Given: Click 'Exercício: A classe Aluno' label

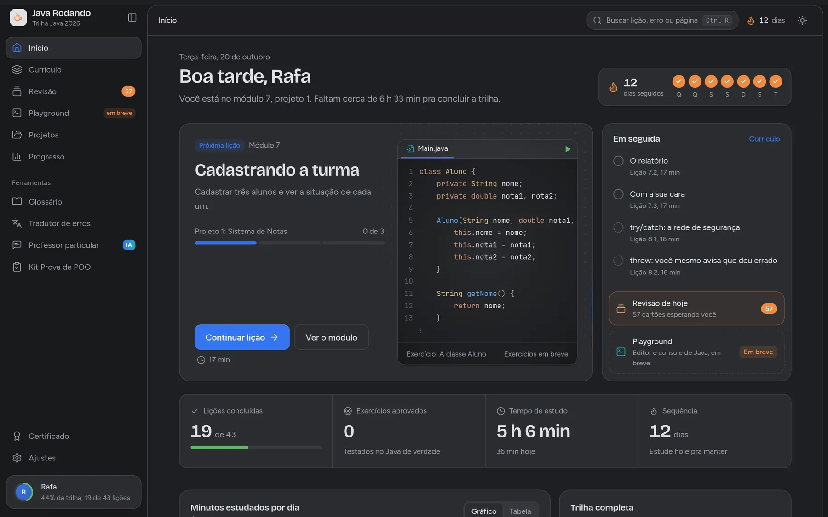Looking at the screenshot, I should 446,354.
